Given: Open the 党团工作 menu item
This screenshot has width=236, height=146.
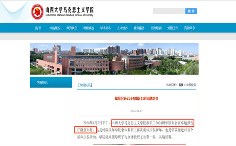Looking at the screenshot, I should 173,28.
